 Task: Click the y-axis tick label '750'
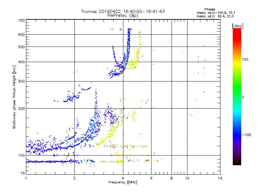tap(21, 21)
